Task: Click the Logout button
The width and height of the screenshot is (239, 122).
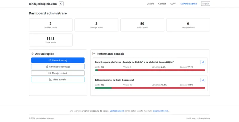Action: (x=206, y=4)
